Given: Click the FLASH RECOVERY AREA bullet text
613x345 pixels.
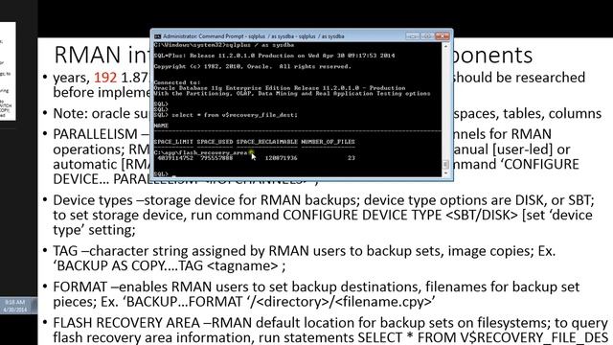Looking at the screenshot, I should click(330, 330).
